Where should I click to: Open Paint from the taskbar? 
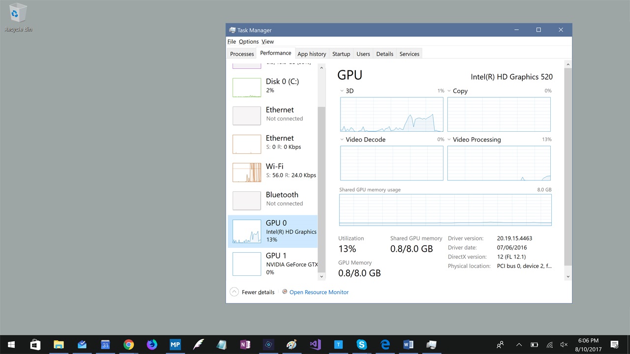tap(292, 344)
